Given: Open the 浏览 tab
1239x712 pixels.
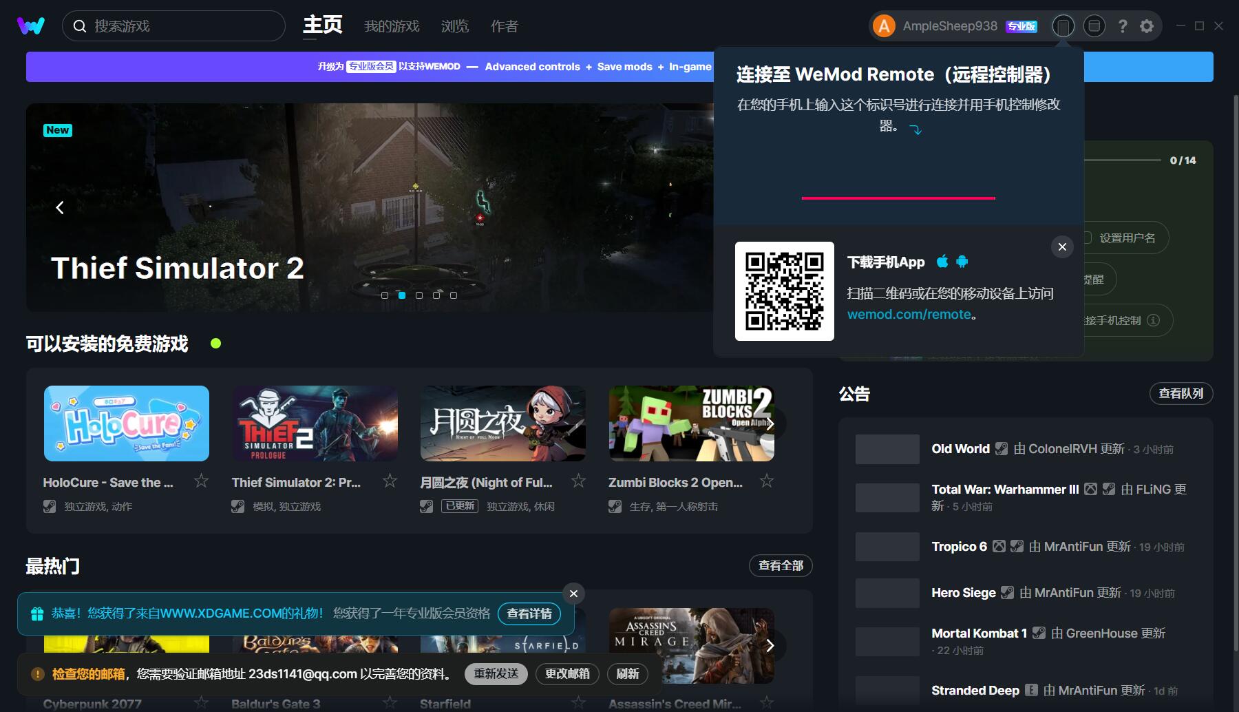Looking at the screenshot, I should coord(455,26).
